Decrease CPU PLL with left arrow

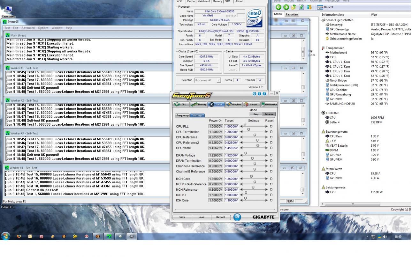[x=241, y=127]
